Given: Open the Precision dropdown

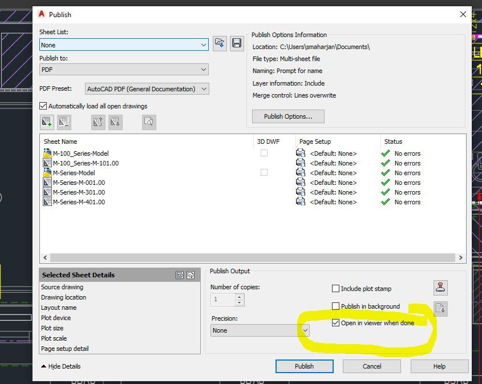Looking at the screenshot, I should [260, 330].
